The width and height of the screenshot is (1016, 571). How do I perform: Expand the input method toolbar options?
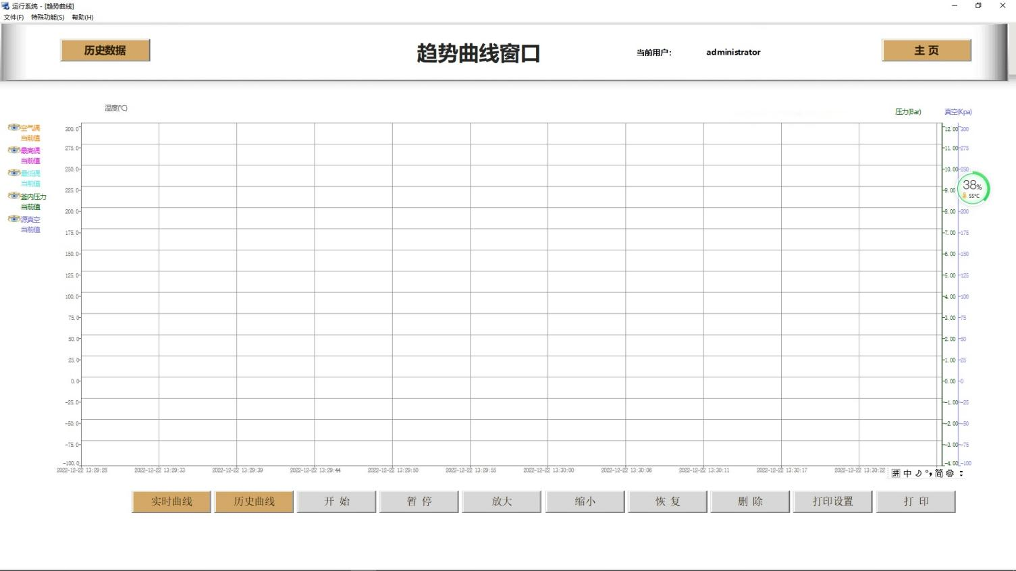[961, 474]
